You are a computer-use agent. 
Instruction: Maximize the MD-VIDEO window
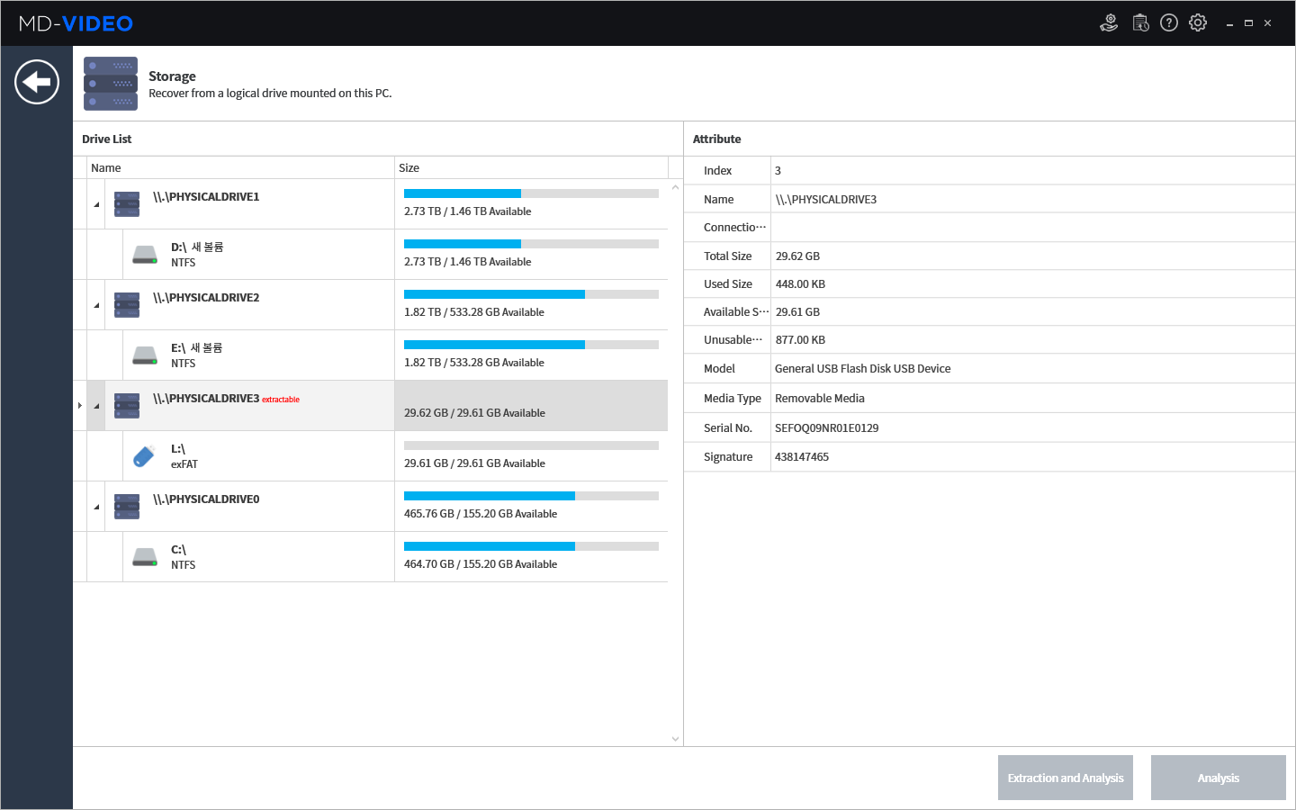tap(1248, 23)
